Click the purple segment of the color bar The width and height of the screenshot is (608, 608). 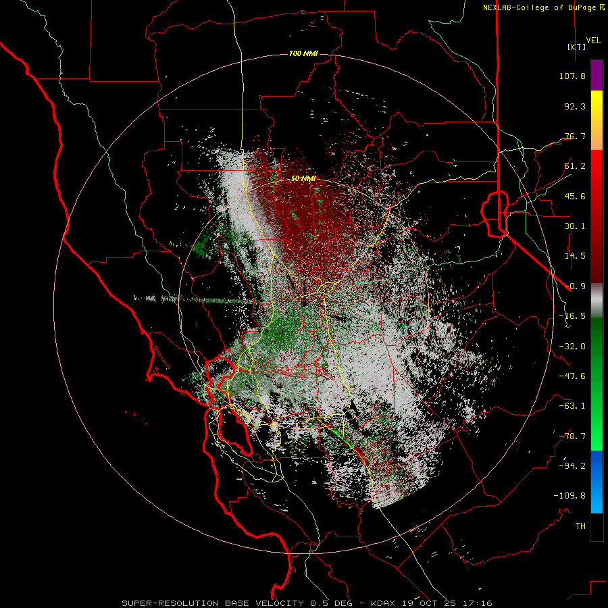tap(597, 75)
